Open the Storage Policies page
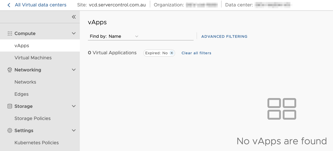Image resolution: width=333 pixels, height=151 pixels. (x=32, y=118)
